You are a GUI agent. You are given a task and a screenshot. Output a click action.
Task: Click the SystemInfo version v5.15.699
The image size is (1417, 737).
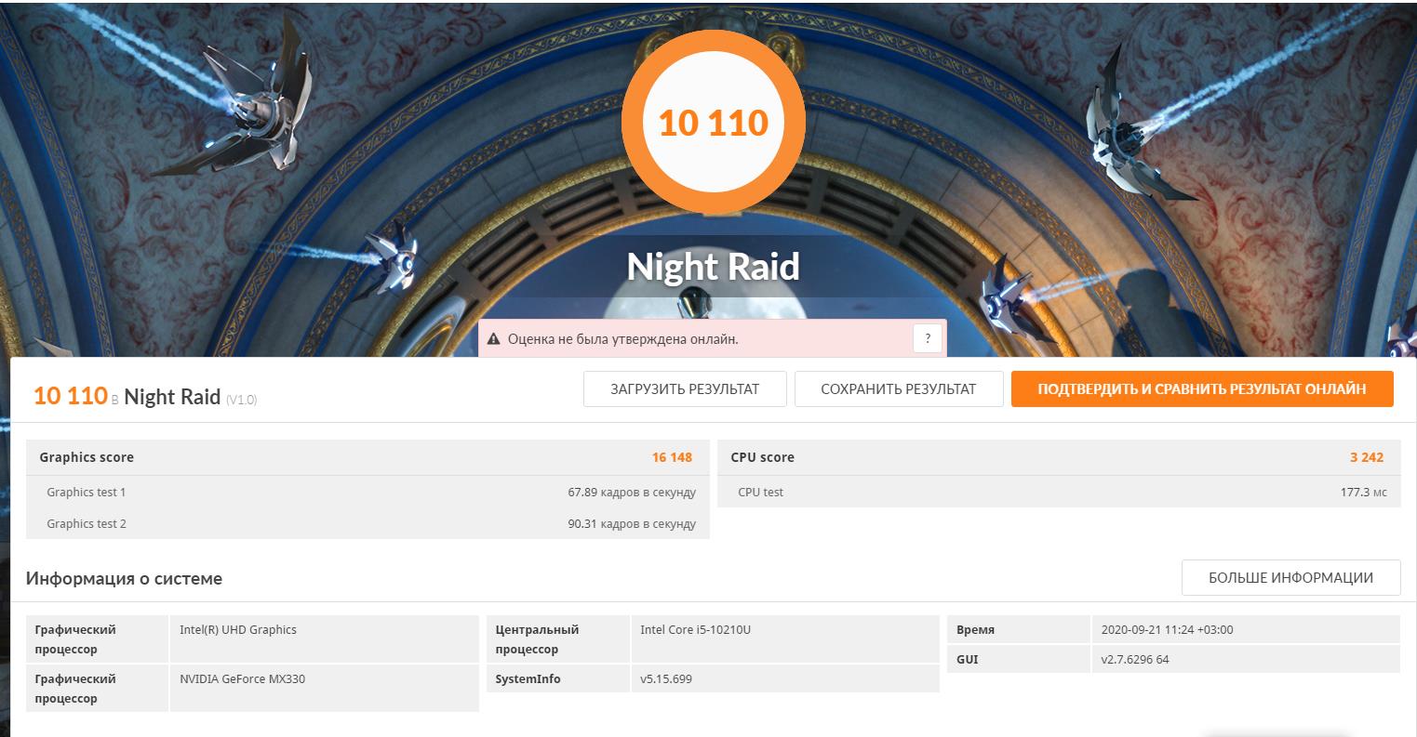click(666, 678)
